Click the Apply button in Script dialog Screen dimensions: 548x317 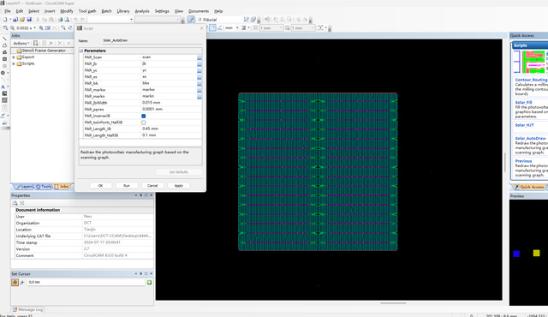179,186
